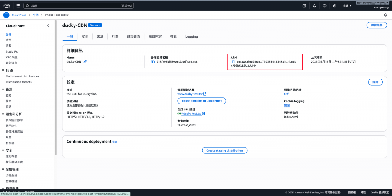Open Distribution tenants in sidebar
Viewport: 392px width, 196px height.
click(18, 82)
